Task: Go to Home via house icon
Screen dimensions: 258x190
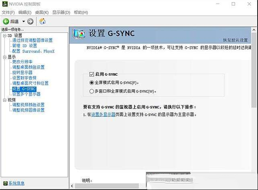Action: pyautogui.click(x=42, y=21)
